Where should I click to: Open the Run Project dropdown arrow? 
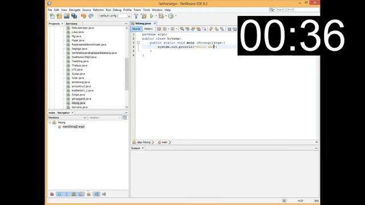(156, 16)
